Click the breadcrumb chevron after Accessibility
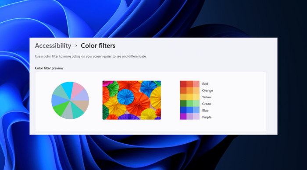The height and width of the screenshot is (170, 307). 76,46
